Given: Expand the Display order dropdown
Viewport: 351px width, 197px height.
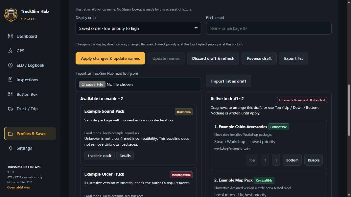Looking at the screenshot, I should pyautogui.click(x=138, y=28).
